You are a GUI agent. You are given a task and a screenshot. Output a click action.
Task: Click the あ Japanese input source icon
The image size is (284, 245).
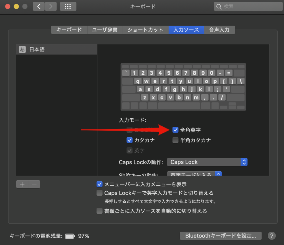click(22, 49)
